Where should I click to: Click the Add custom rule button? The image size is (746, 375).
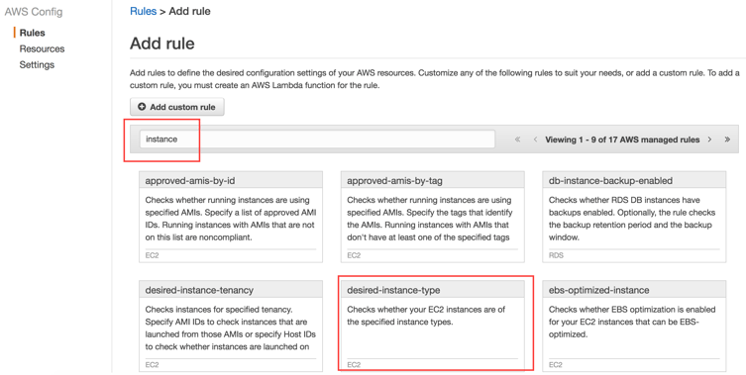[177, 107]
